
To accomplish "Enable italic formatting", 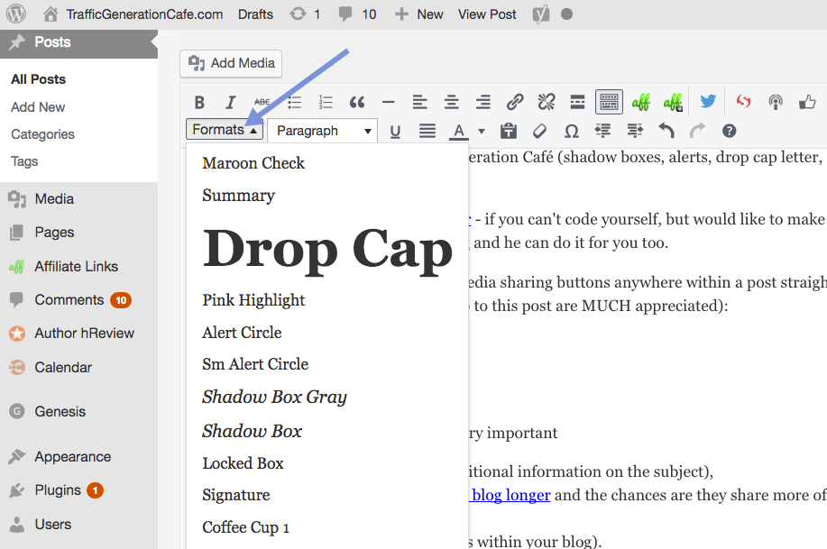I will [x=231, y=101].
